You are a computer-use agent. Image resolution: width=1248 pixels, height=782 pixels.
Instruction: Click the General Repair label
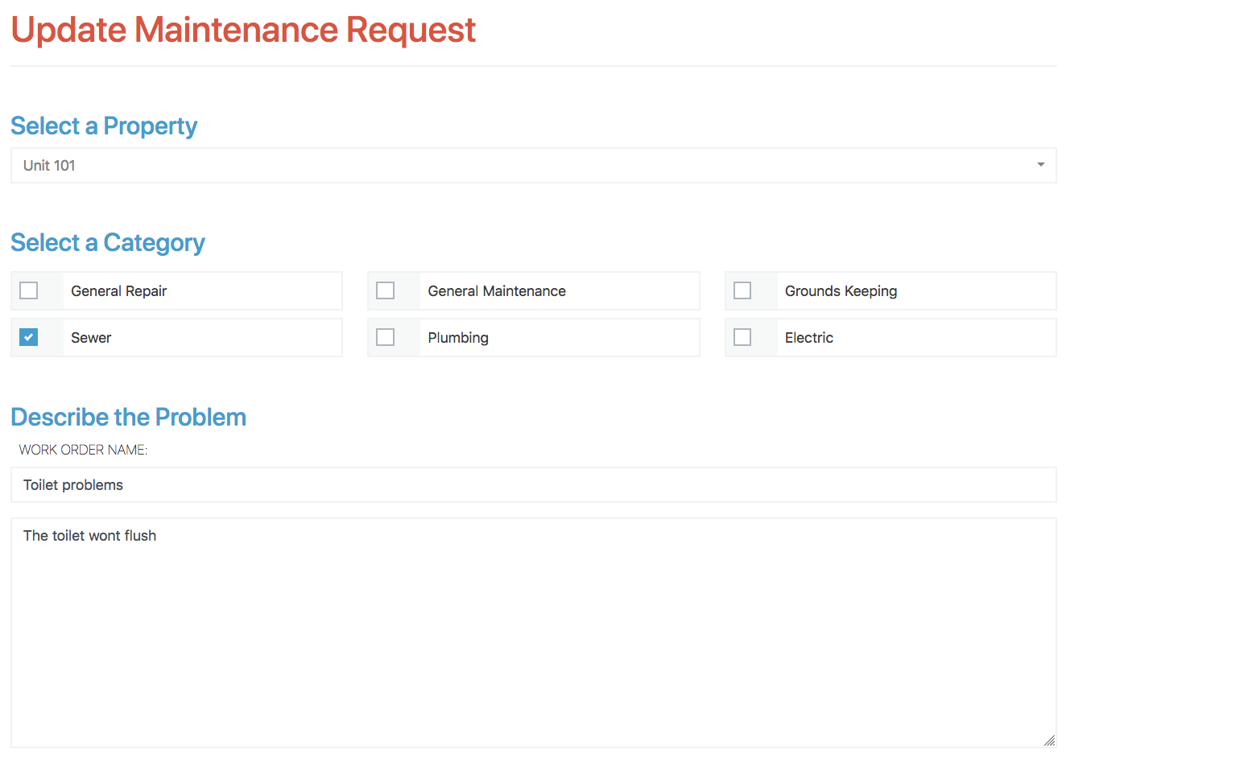click(x=119, y=291)
